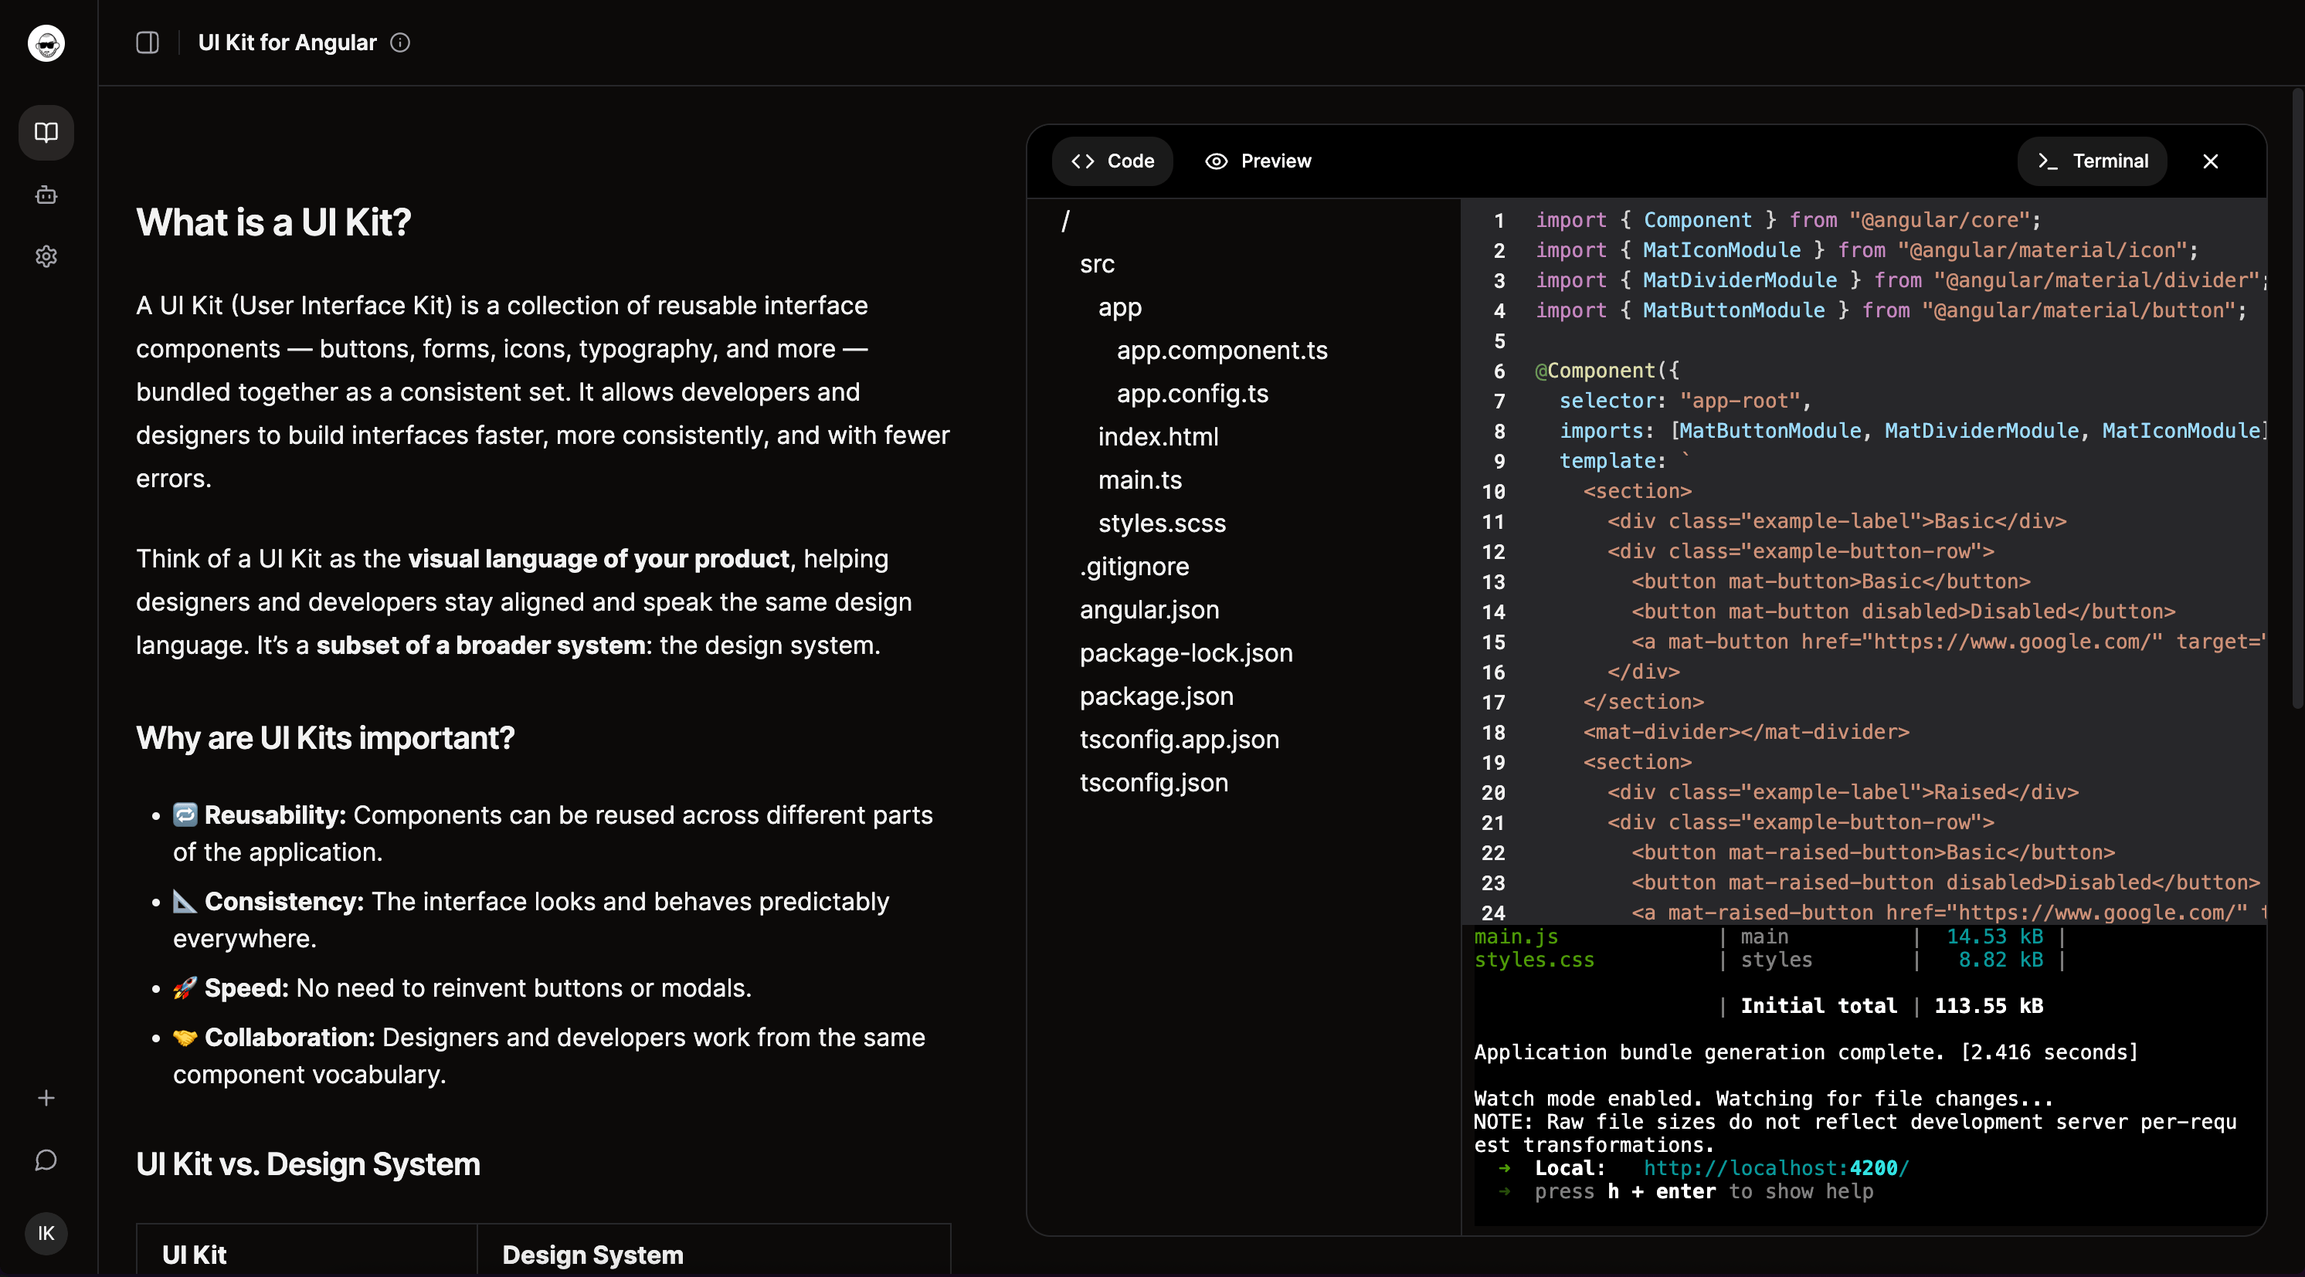
Task: Click the 'Collaboration:' bullet text
Action: click(289, 1038)
